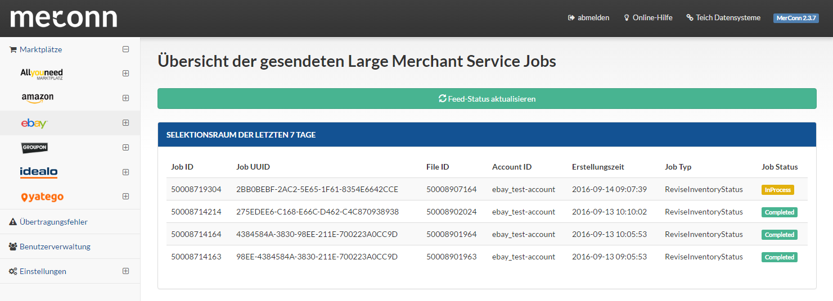Image resolution: width=833 pixels, height=301 pixels.
Task: Click UUID 98EE-4384584A-3830-211E-700223A0CC9D
Action: coord(317,257)
